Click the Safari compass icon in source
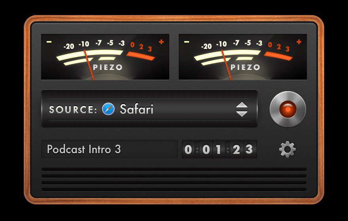The image size is (348, 221). [108, 109]
